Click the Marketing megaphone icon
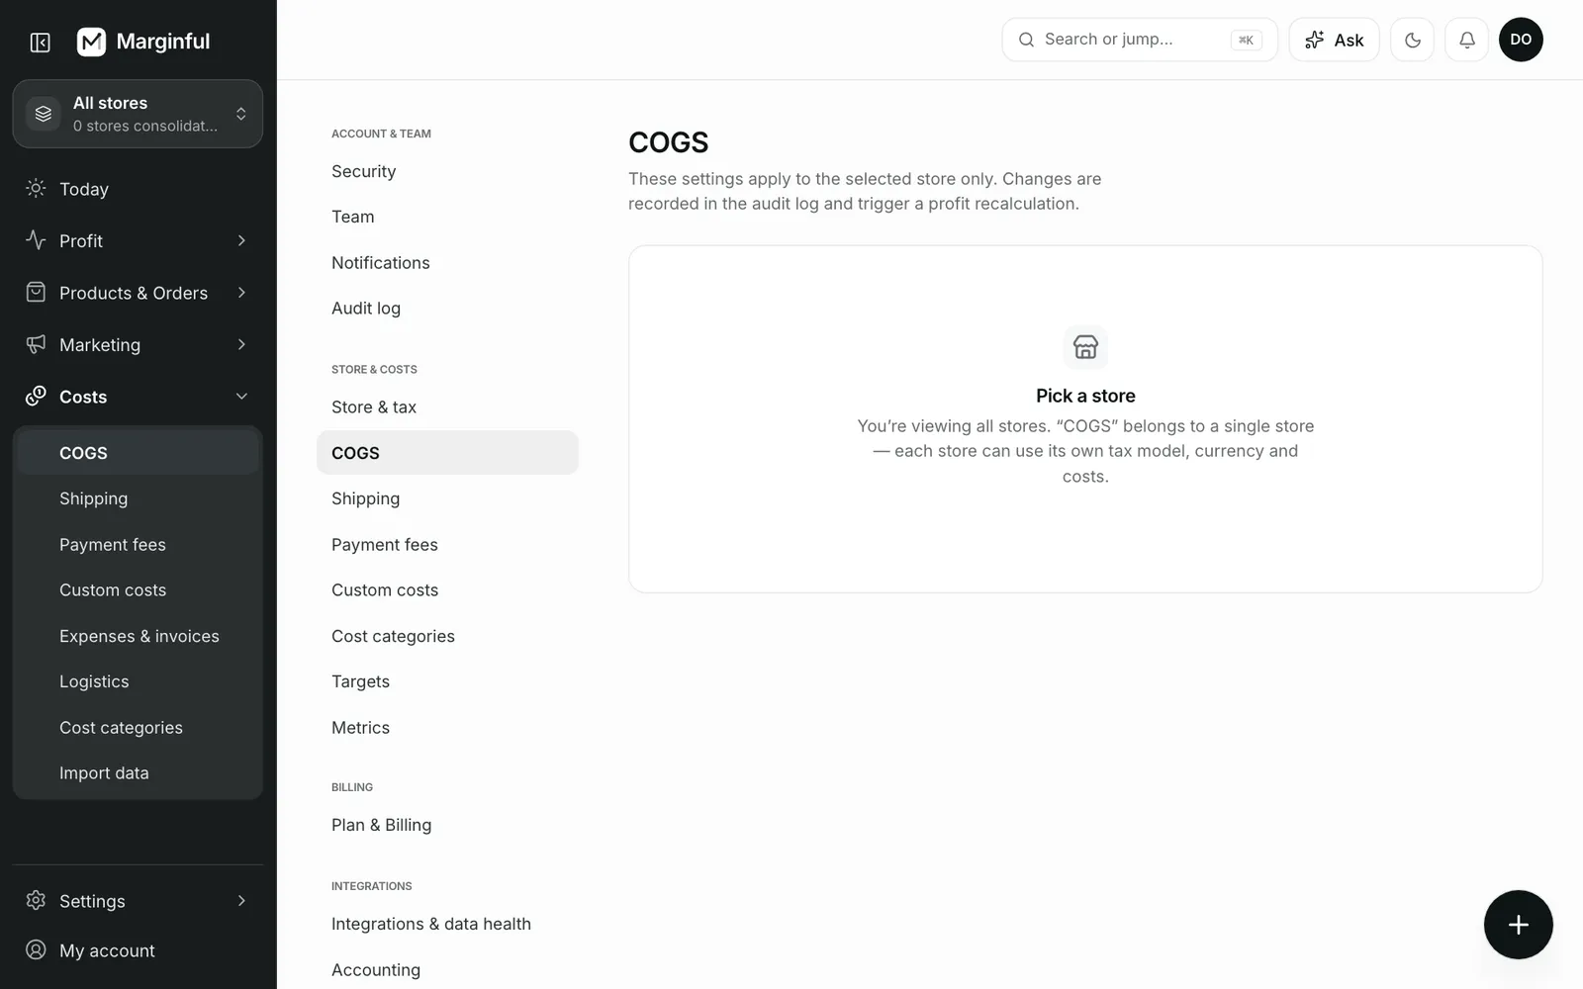Image resolution: width=1583 pixels, height=989 pixels. click(36, 344)
